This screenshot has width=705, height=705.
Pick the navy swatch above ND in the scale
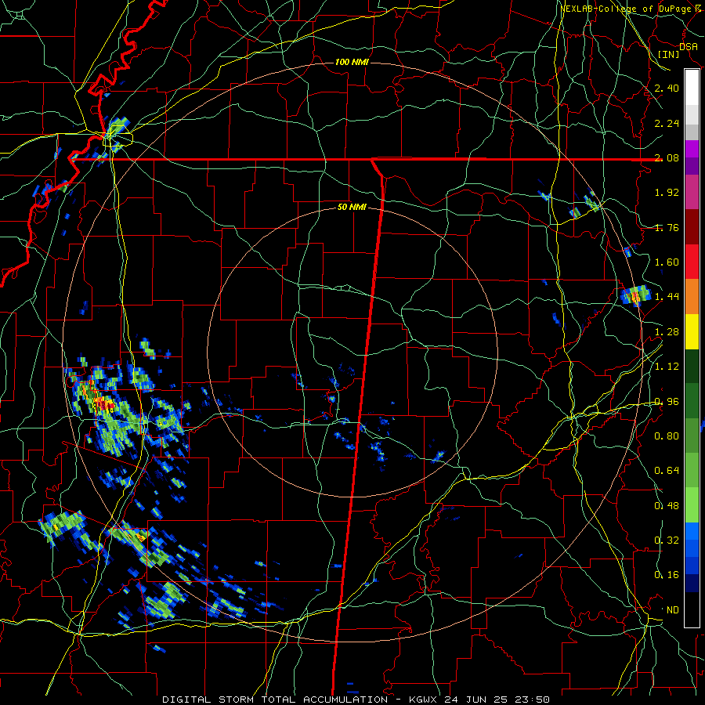692,584
